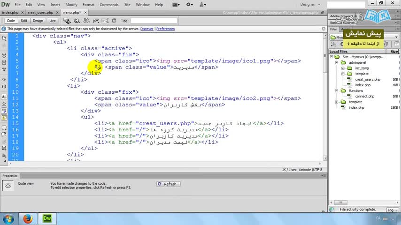401x225 pixels.
Task: Open the File menu
Action: [x=17, y=5]
